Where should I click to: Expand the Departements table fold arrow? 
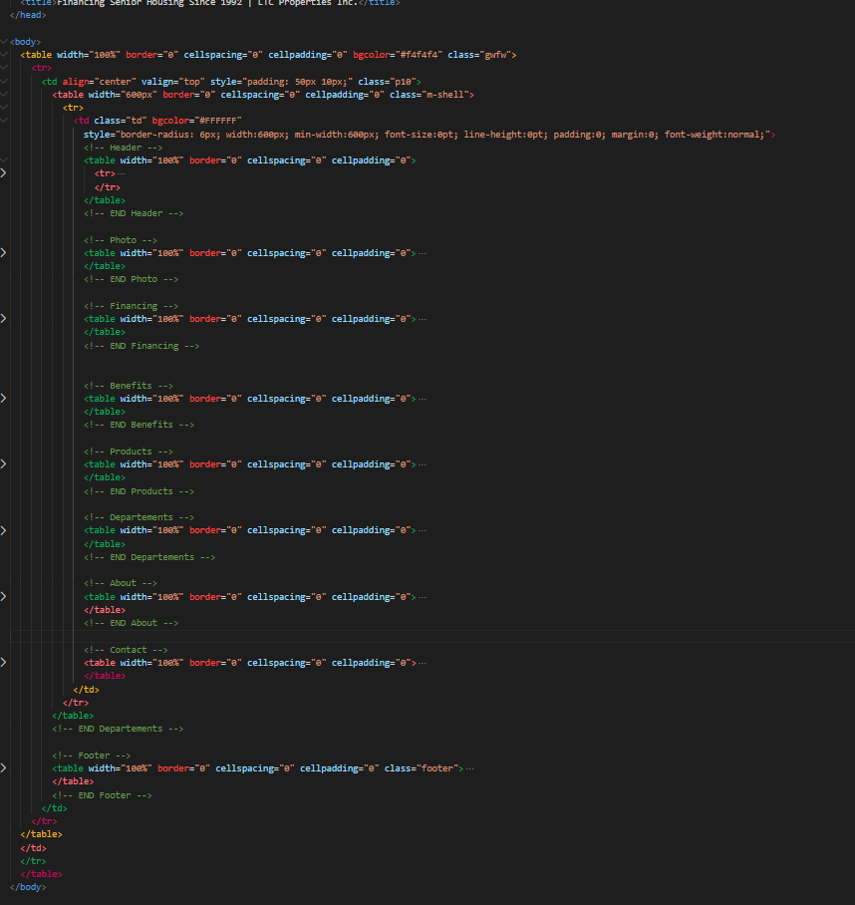(3, 530)
